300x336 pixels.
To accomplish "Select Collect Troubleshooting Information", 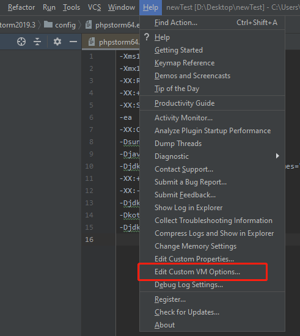I will point(212,221).
